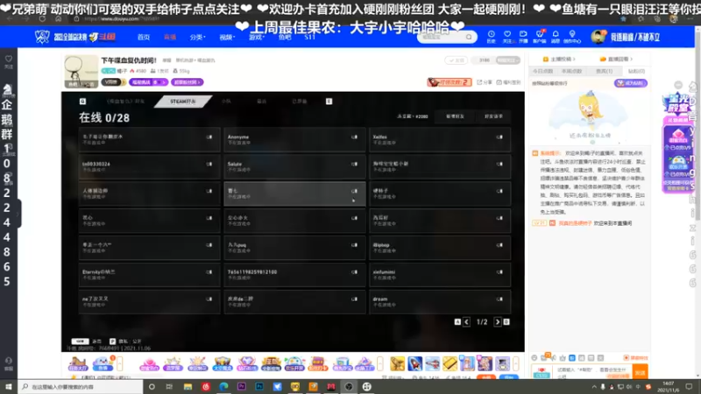The height and width of the screenshot is (394, 701).
Task: Expand the 游戏 menu in navigation
Action: click(x=256, y=38)
